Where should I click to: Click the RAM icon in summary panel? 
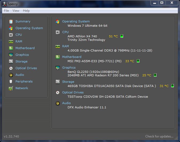pos(58,46)
